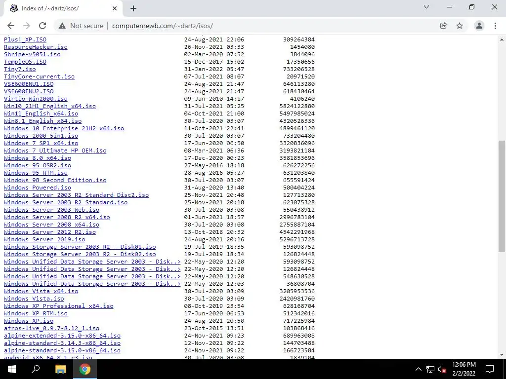The width and height of the screenshot is (506, 379).
Task: Click the scrollbar up arrow
Action: [502, 39]
